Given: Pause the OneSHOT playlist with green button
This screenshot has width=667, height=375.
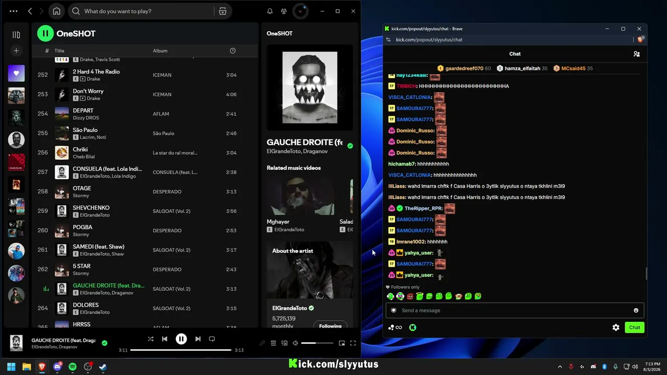Looking at the screenshot, I should click(45, 33).
